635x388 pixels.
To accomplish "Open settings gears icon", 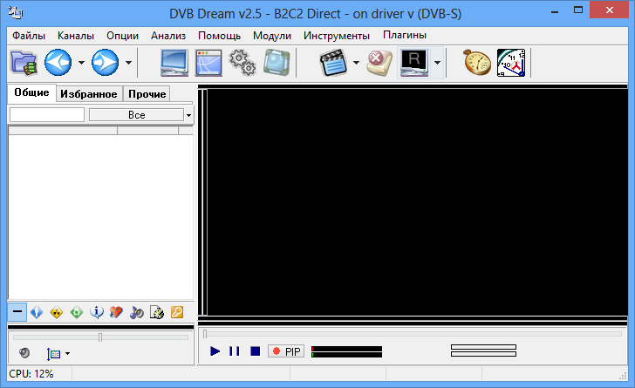I will click(242, 63).
